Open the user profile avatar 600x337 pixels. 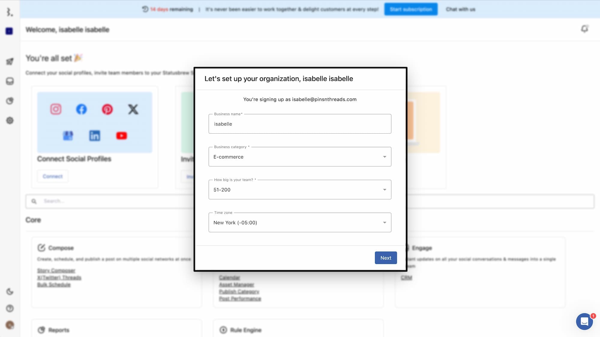[x=10, y=325]
